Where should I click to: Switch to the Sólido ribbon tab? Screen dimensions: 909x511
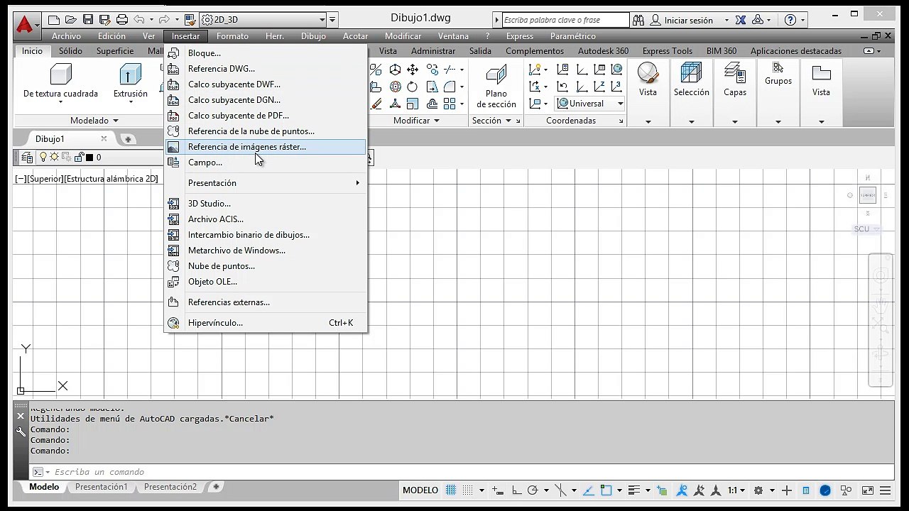tap(70, 51)
